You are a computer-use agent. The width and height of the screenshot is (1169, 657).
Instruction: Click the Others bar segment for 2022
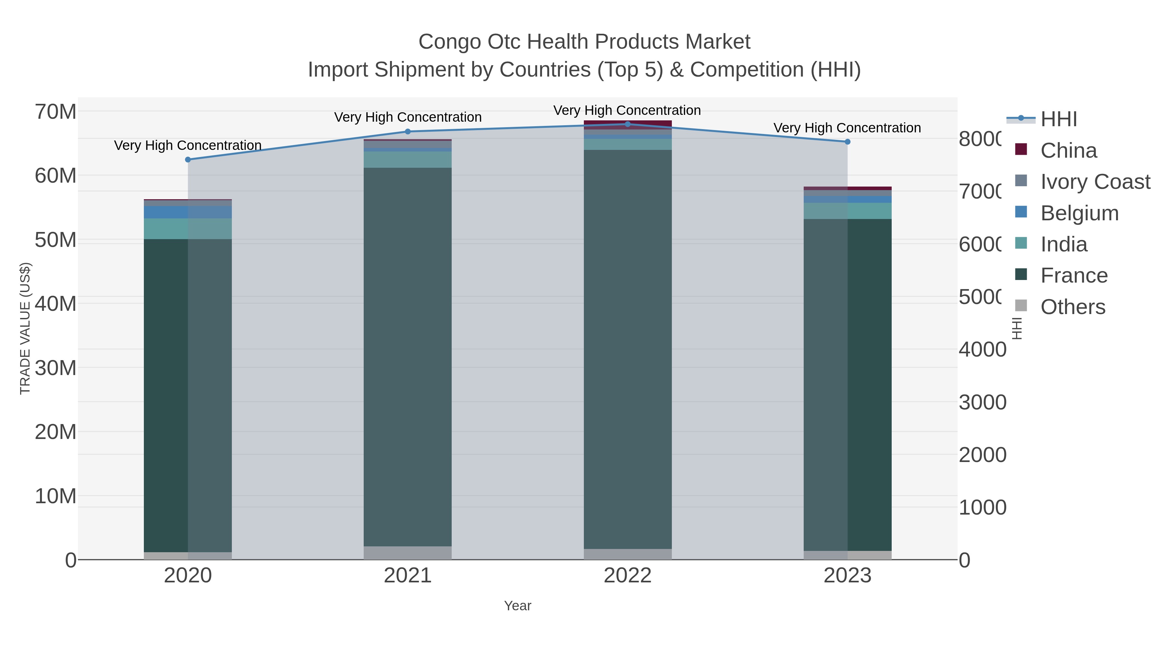pos(628,554)
